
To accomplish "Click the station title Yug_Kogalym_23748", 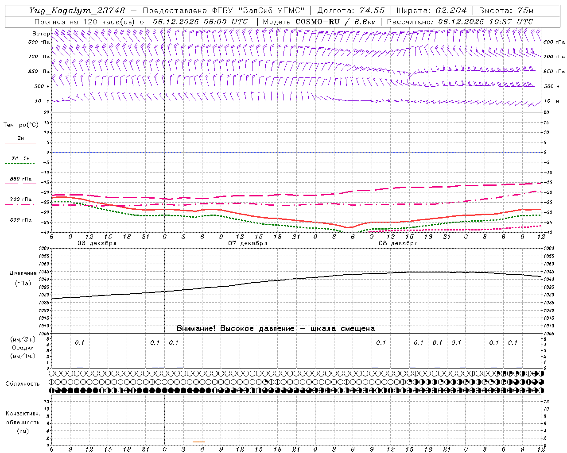I will click(77, 11).
